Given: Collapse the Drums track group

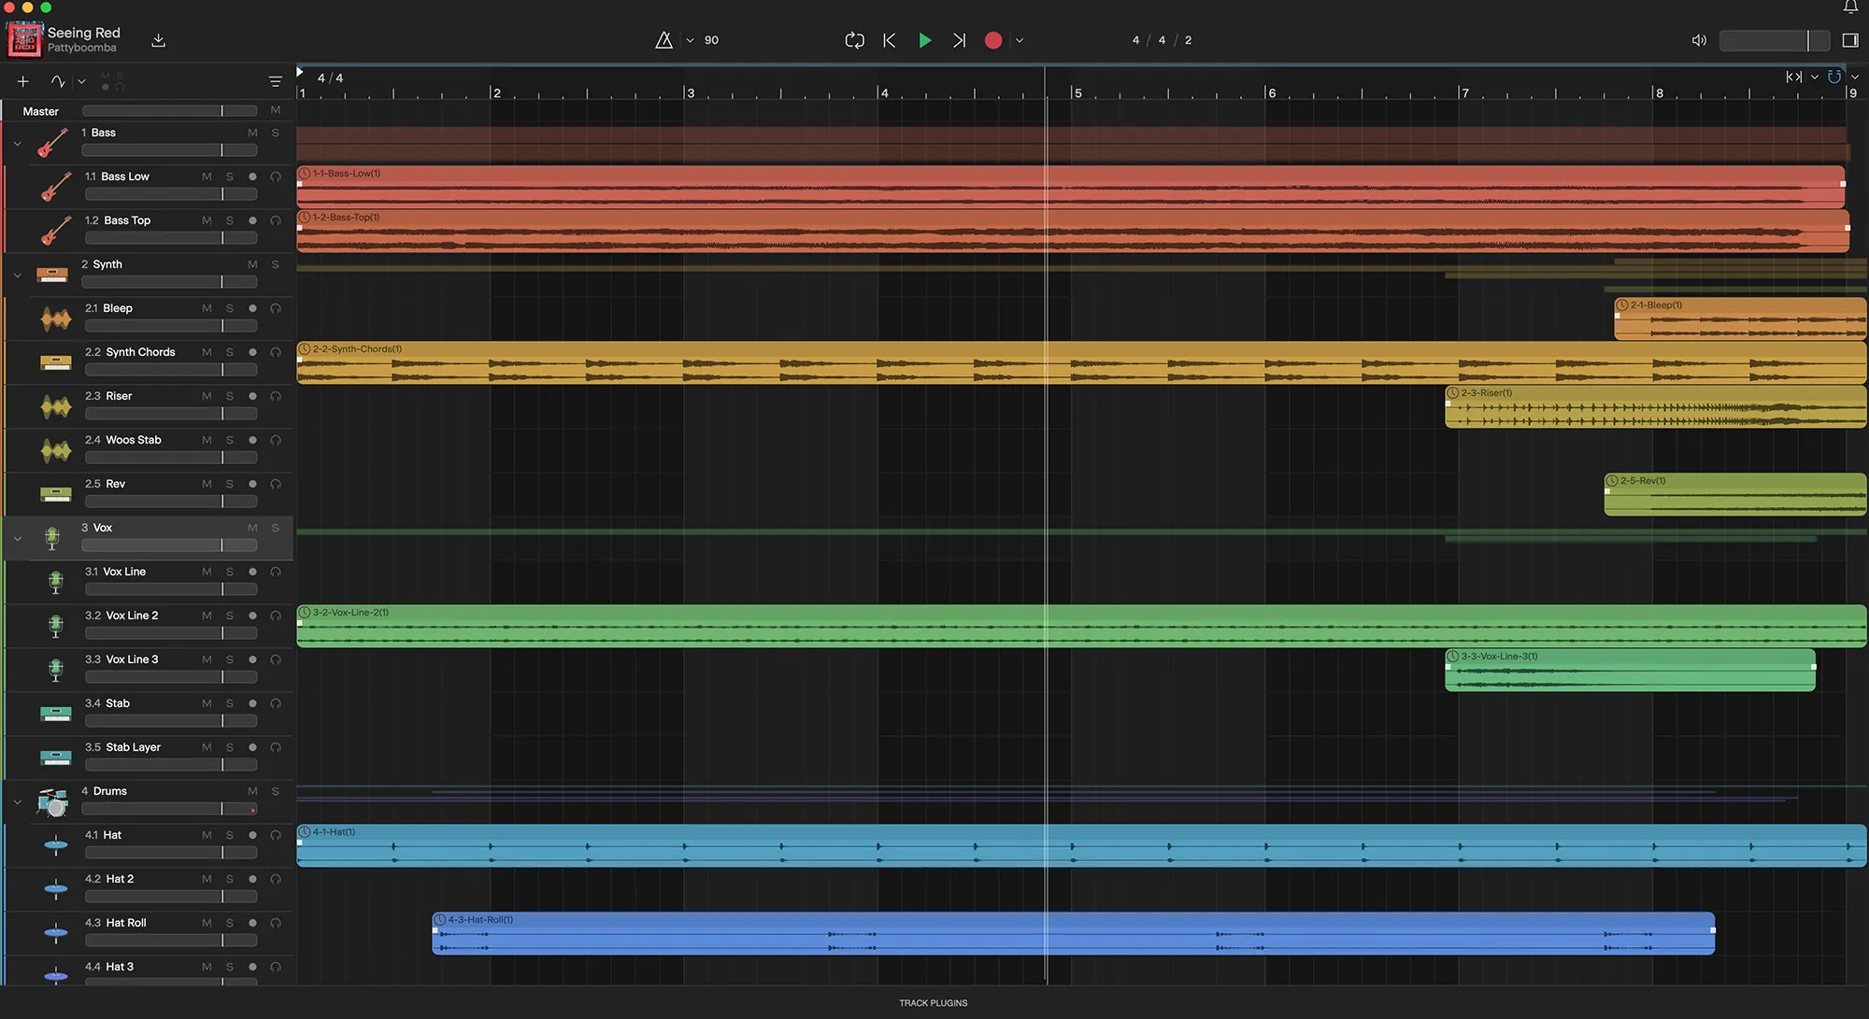Looking at the screenshot, I should (x=17, y=802).
